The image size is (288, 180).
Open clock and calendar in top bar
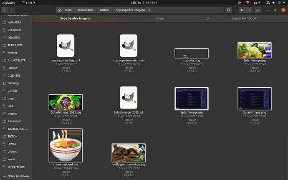144,3
